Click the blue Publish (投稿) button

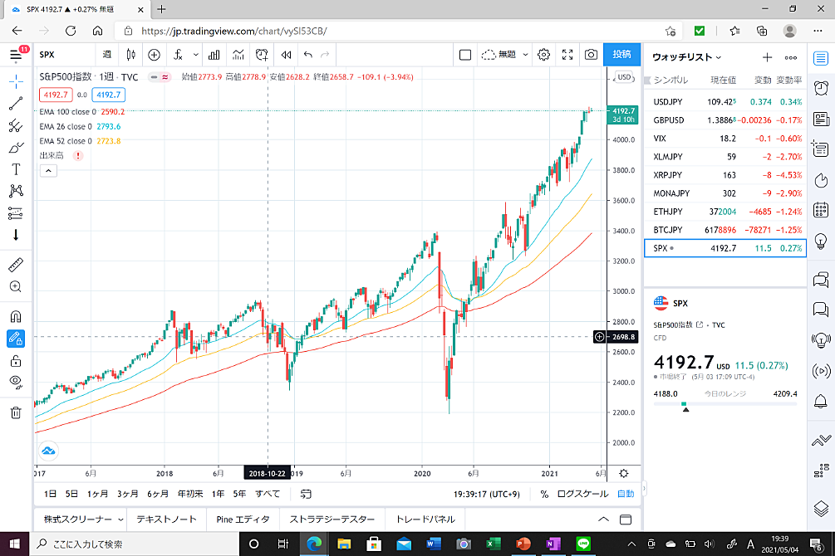click(621, 54)
